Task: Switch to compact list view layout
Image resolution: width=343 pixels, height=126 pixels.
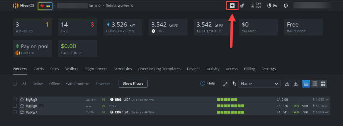Action: click(x=315, y=84)
